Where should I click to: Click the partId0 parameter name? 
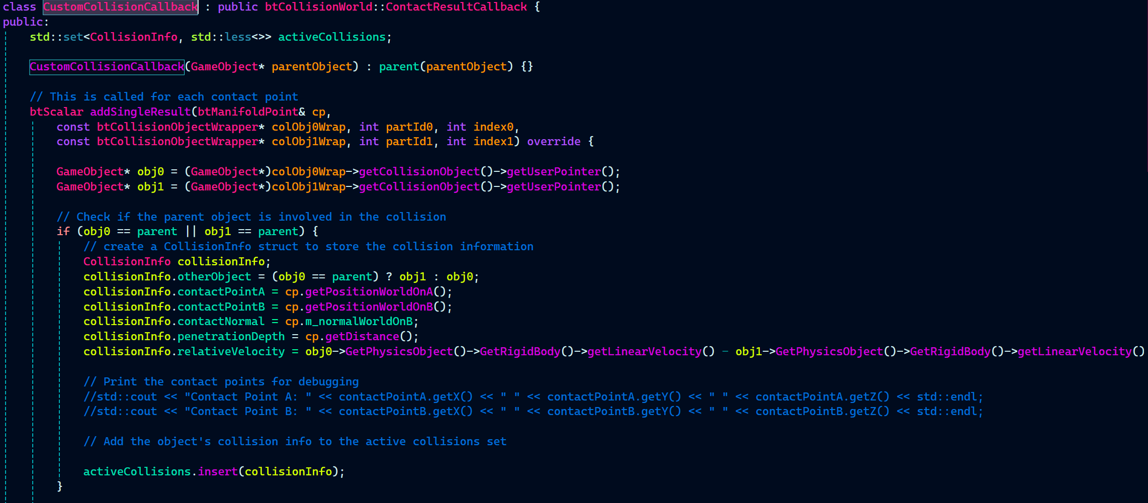point(409,127)
